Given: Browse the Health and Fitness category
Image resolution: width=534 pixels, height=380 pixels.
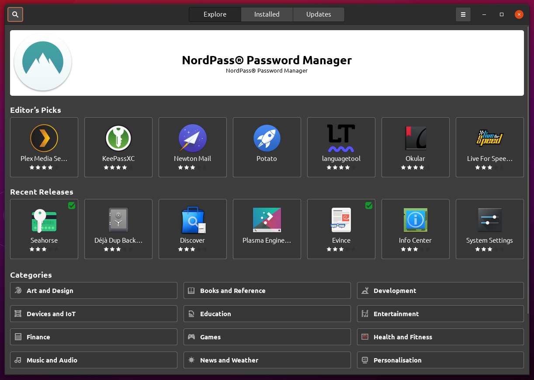Looking at the screenshot, I should (440, 337).
